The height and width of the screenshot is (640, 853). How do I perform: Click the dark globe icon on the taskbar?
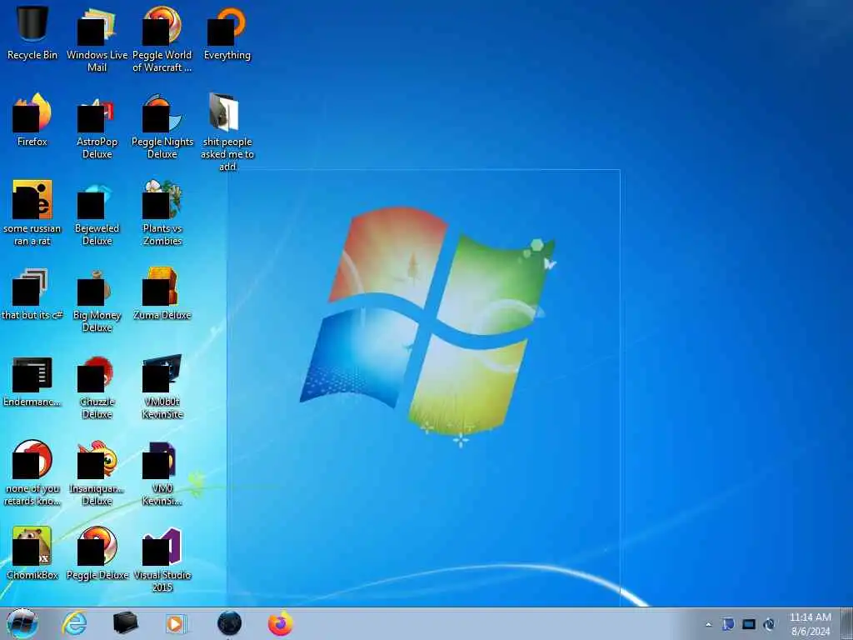[229, 623]
